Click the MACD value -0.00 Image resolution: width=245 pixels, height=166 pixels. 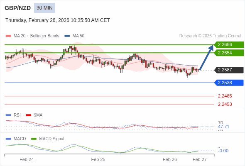click(x=223, y=151)
